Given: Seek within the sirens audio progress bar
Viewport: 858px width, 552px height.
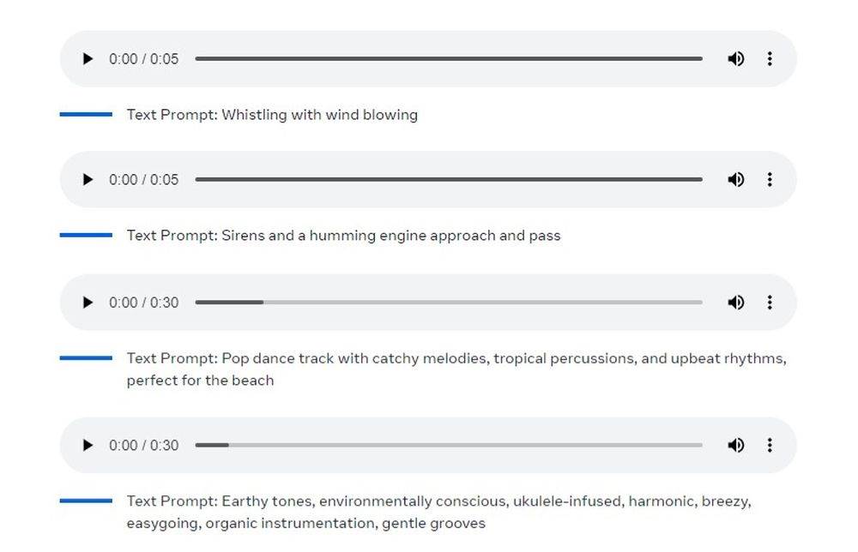Looking at the screenshot, I should [448, 180].
